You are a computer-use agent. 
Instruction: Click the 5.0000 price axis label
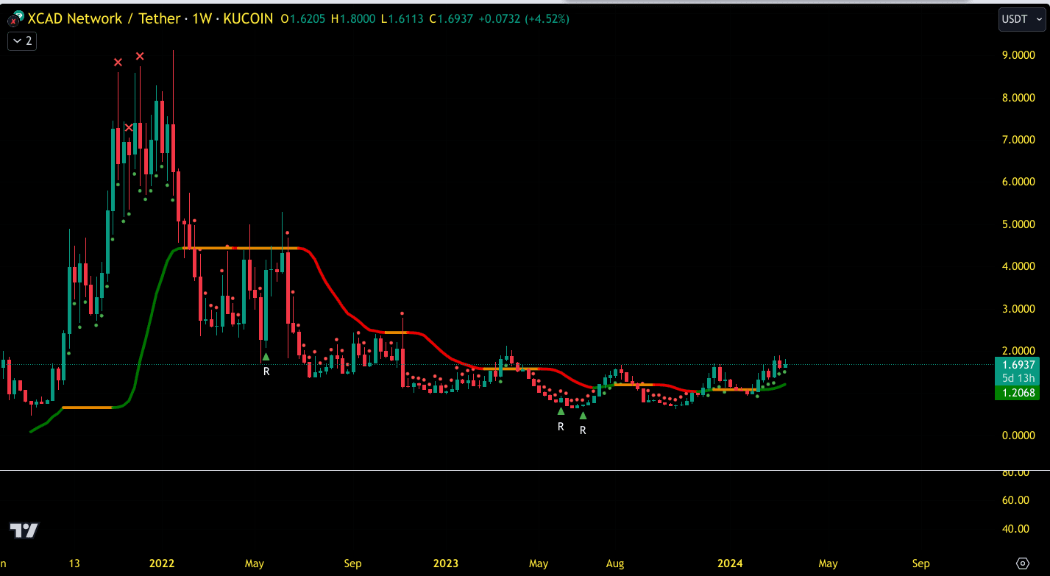[x=1020, y=224]
